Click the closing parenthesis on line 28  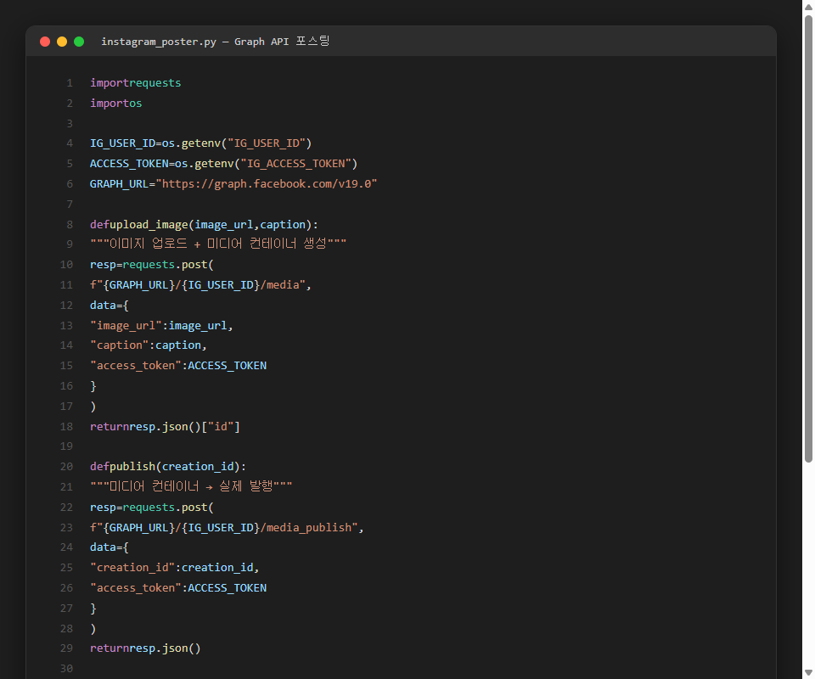pos(92,628)
